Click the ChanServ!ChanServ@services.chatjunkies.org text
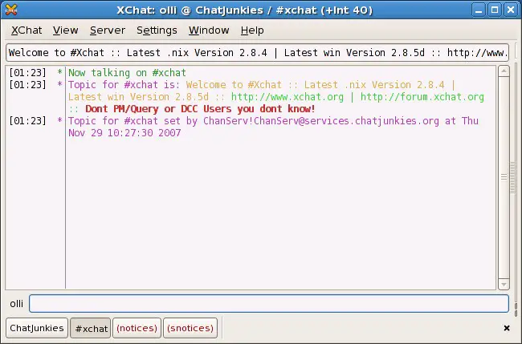This screenshot has width=522, height=344. coord(321,121)
